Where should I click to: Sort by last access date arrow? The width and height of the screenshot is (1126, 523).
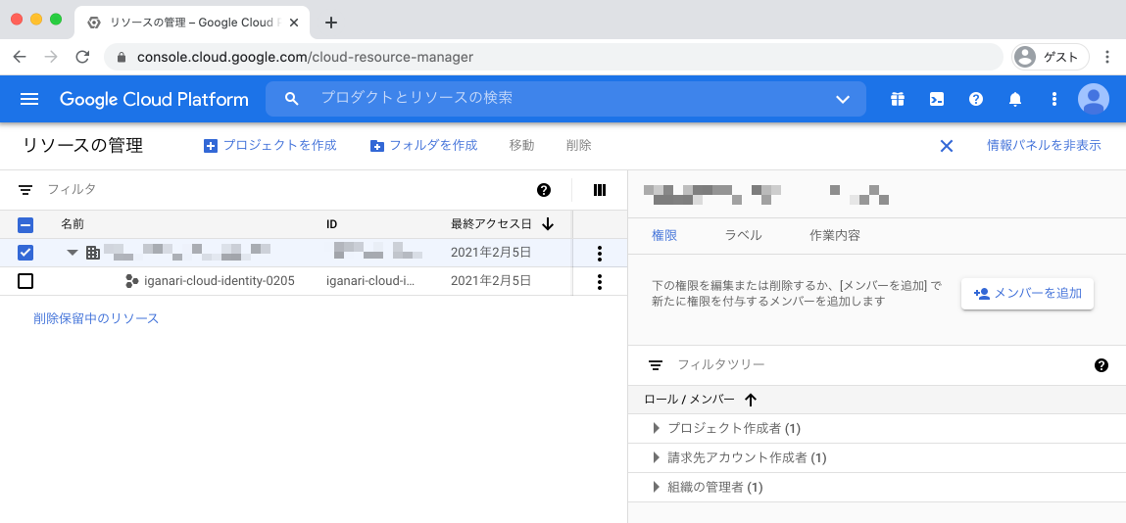pos(548,224)
